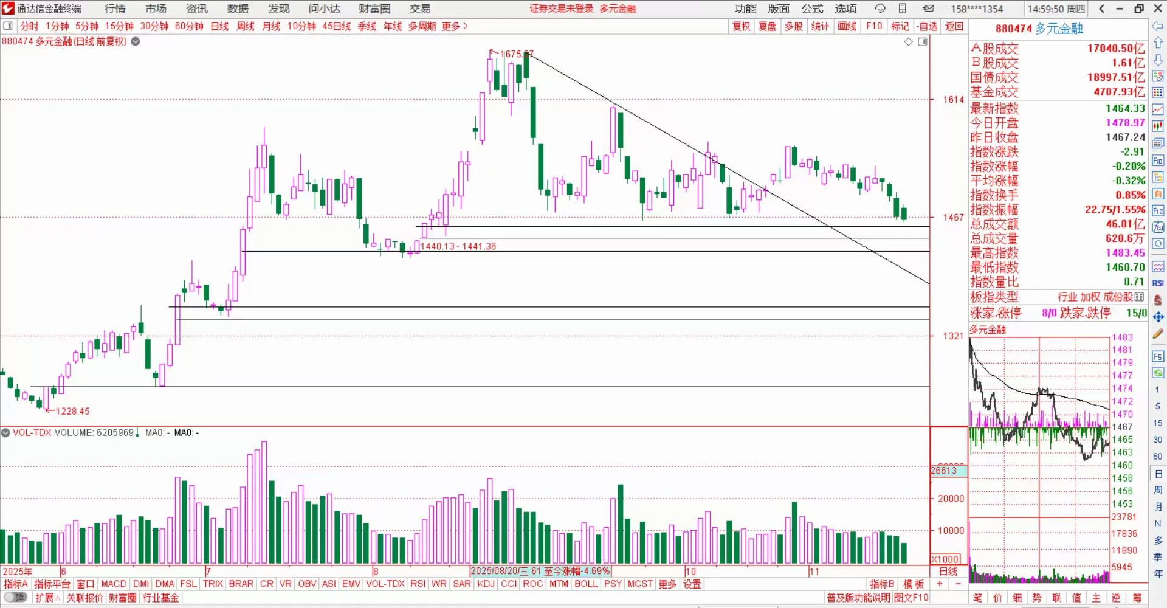Click the green refresh icon in sidebar
Image resolution: width=1167 pixels, height=608 pixels.
coord(1158,372)
